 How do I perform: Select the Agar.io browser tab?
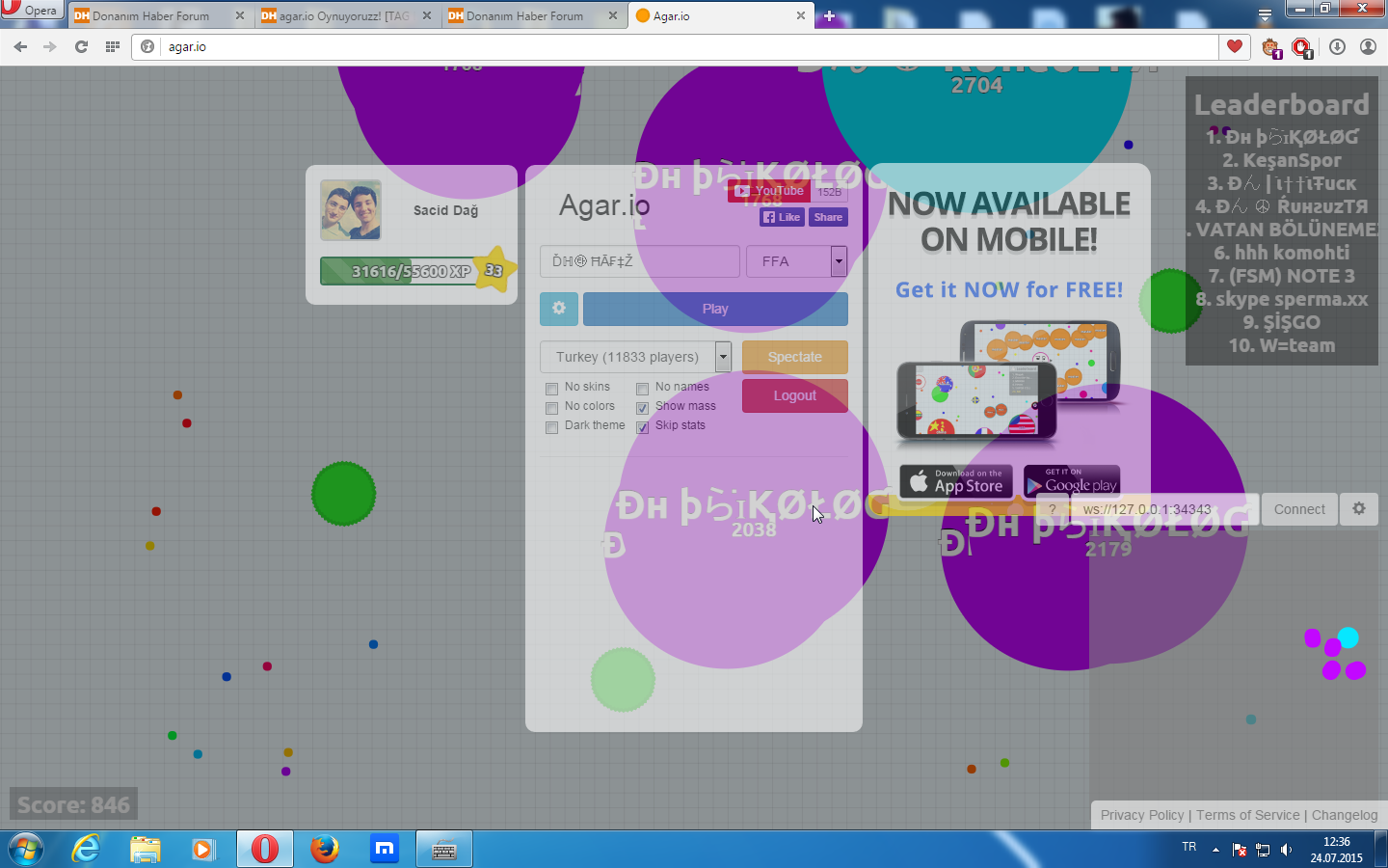tap(721, 15)
